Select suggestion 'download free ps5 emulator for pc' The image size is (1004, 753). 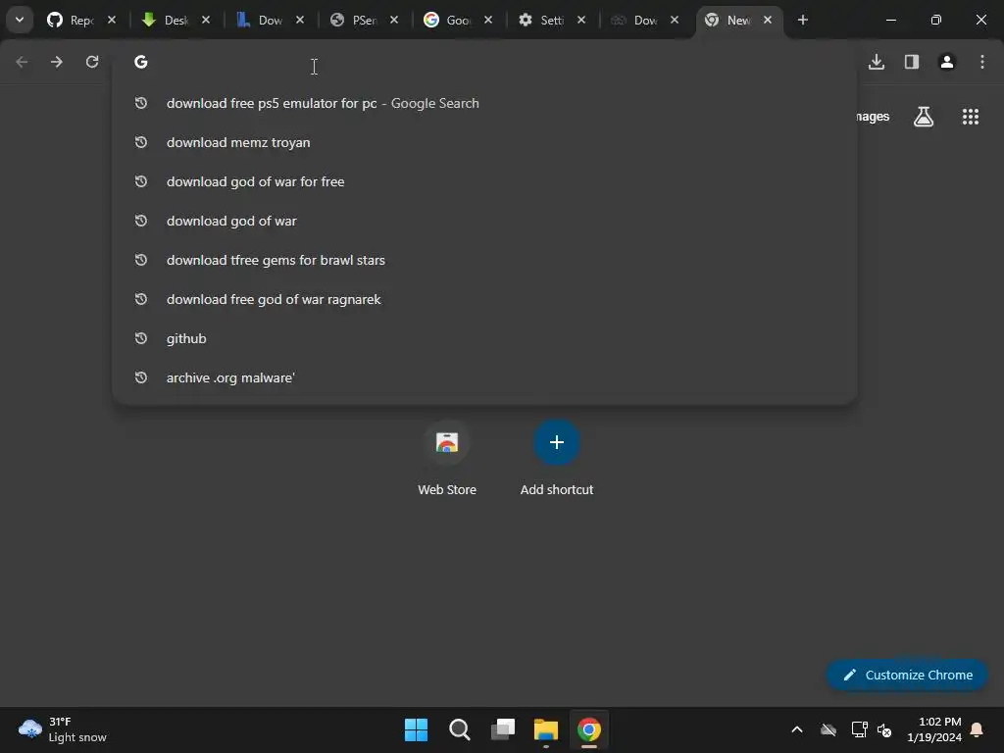(x=484, y=103)
